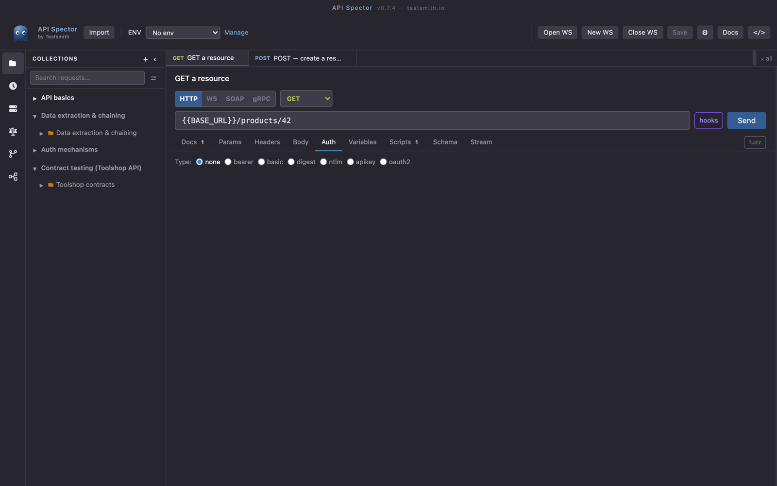Click the API Spector ghost logo
777x486 pixels.
click(20, 33)
